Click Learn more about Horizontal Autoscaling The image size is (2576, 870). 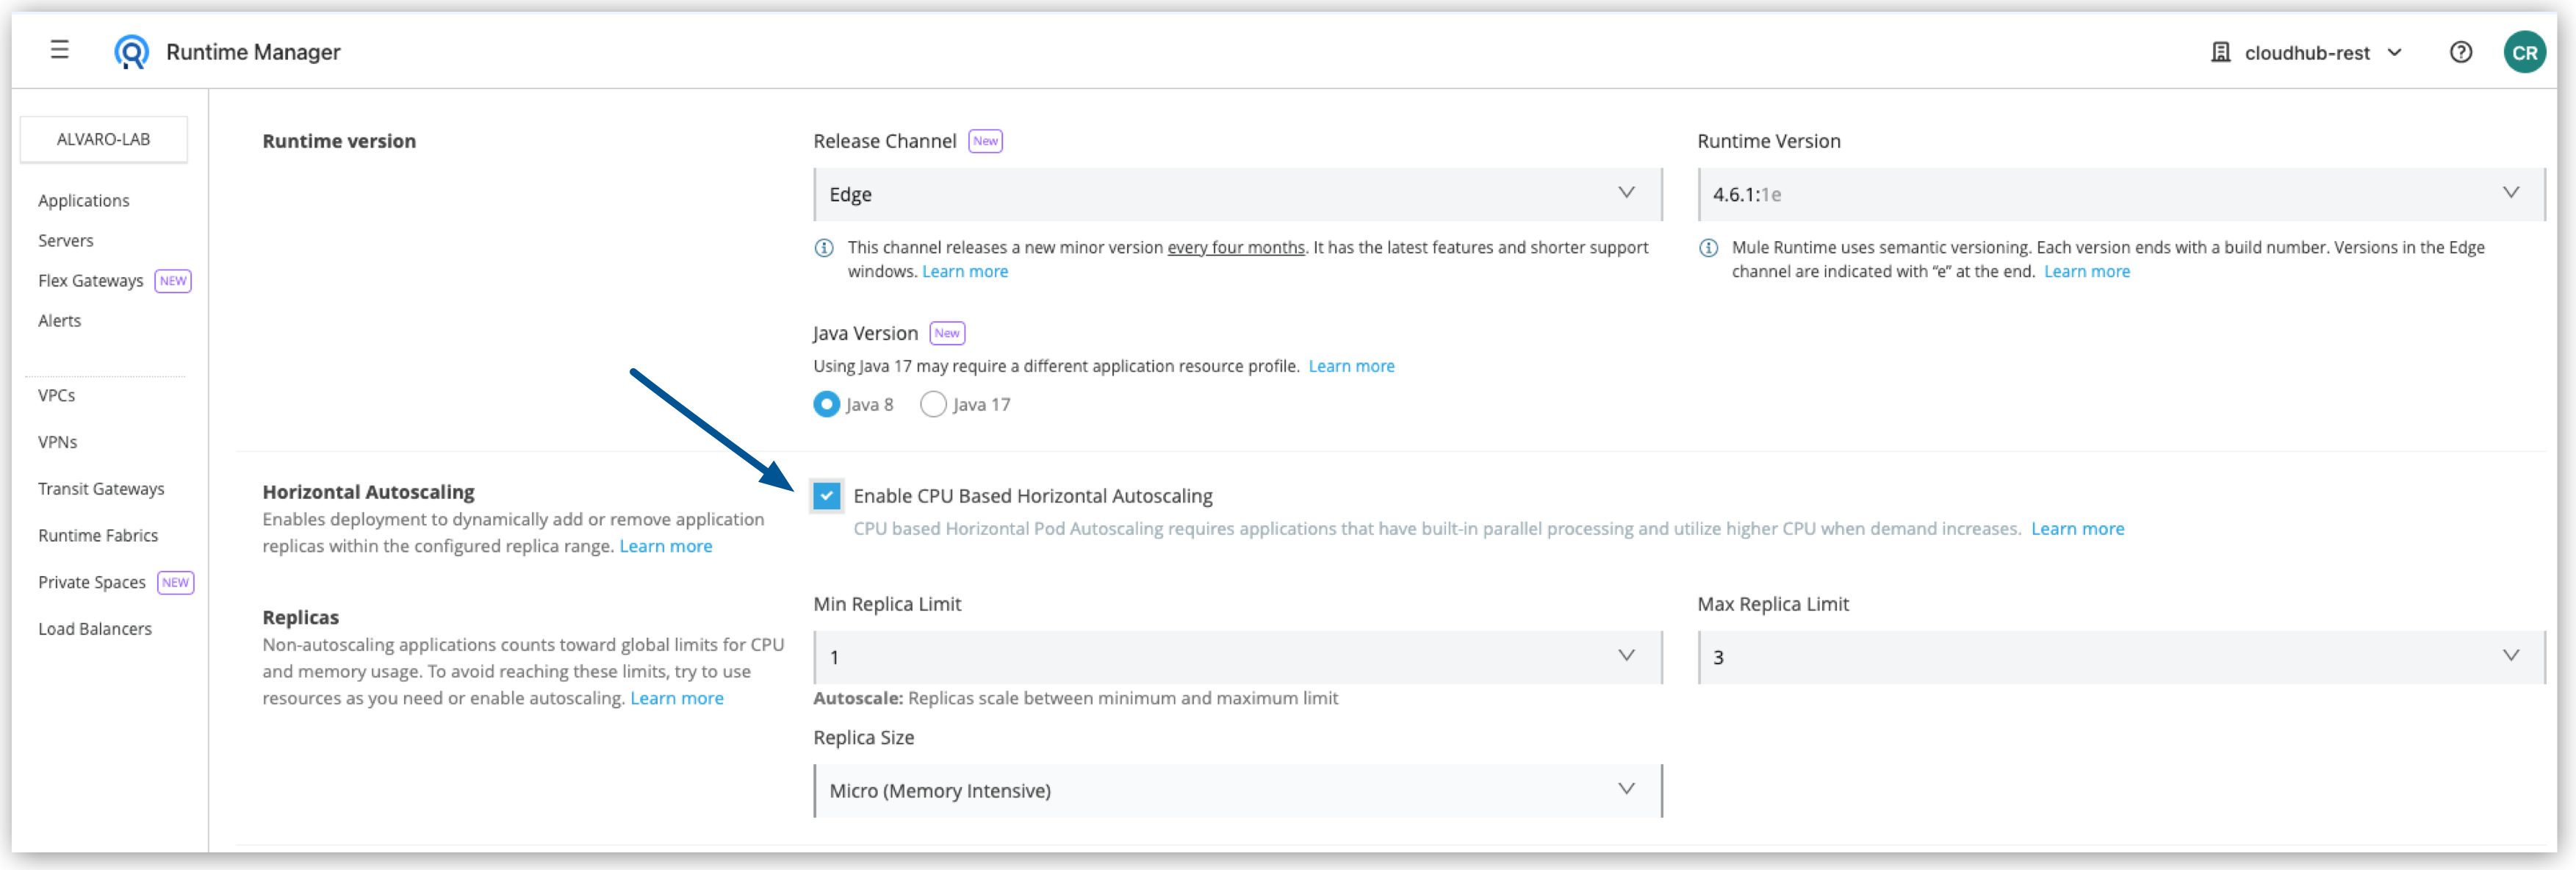(x=666, y=546)
